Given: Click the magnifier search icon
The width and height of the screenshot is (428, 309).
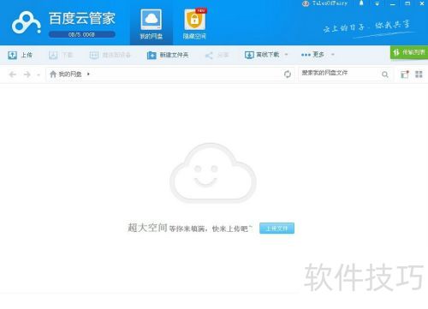Looking at the screenshot, I should point(385,74).
